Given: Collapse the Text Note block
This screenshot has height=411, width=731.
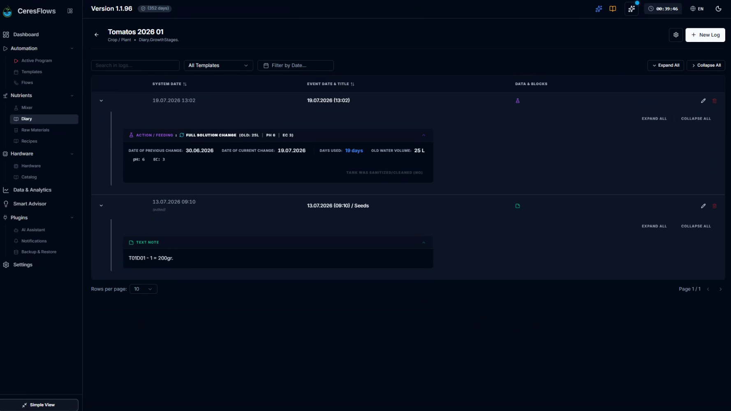Looking at the screenshot, I should (423, 243).
